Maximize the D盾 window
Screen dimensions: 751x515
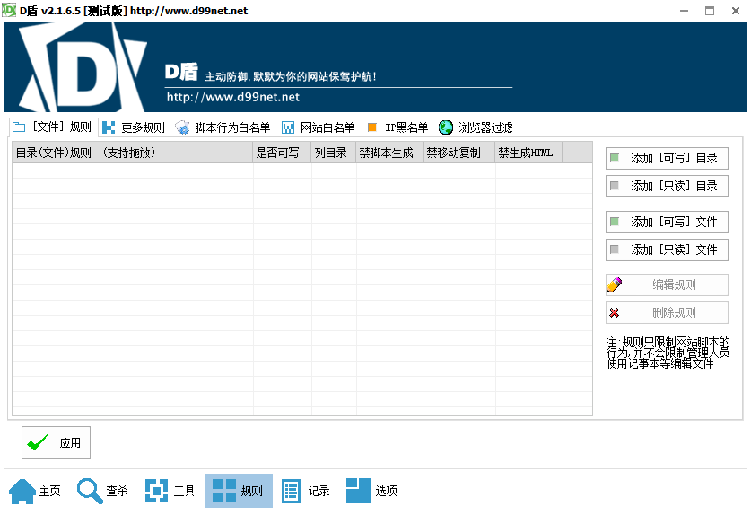coord(710,11)
